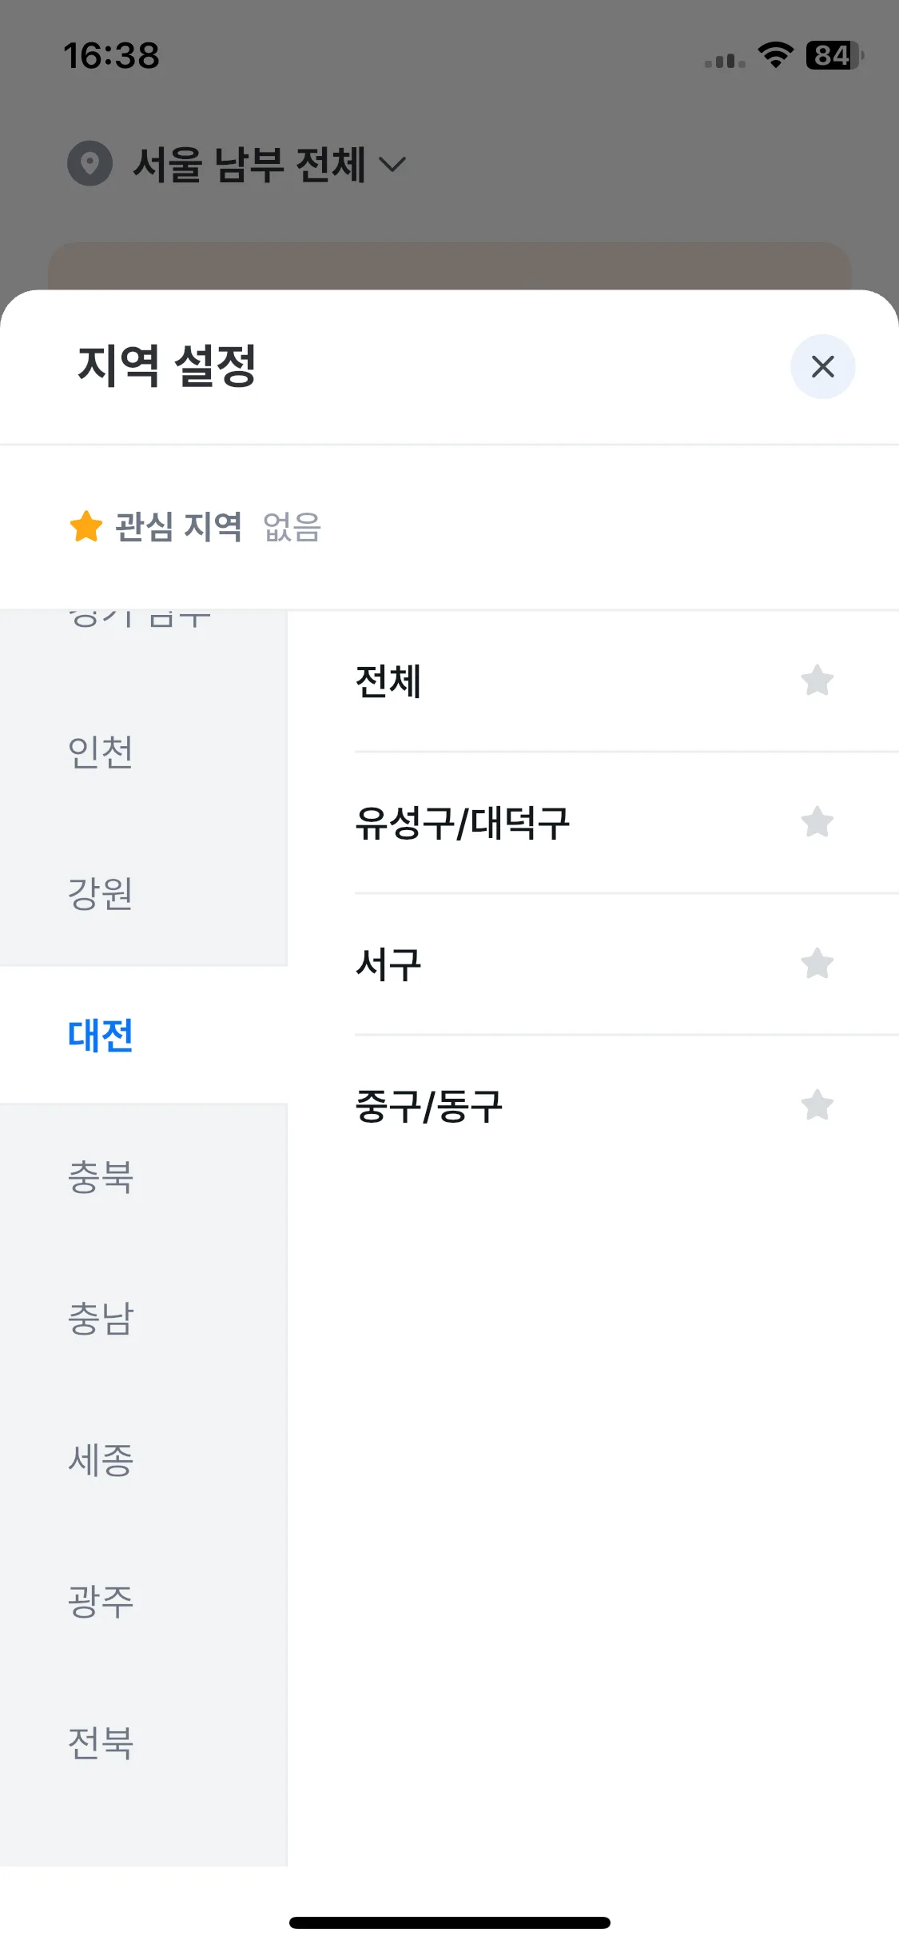Favorite the 전체 region with its star

coord(817,681)
